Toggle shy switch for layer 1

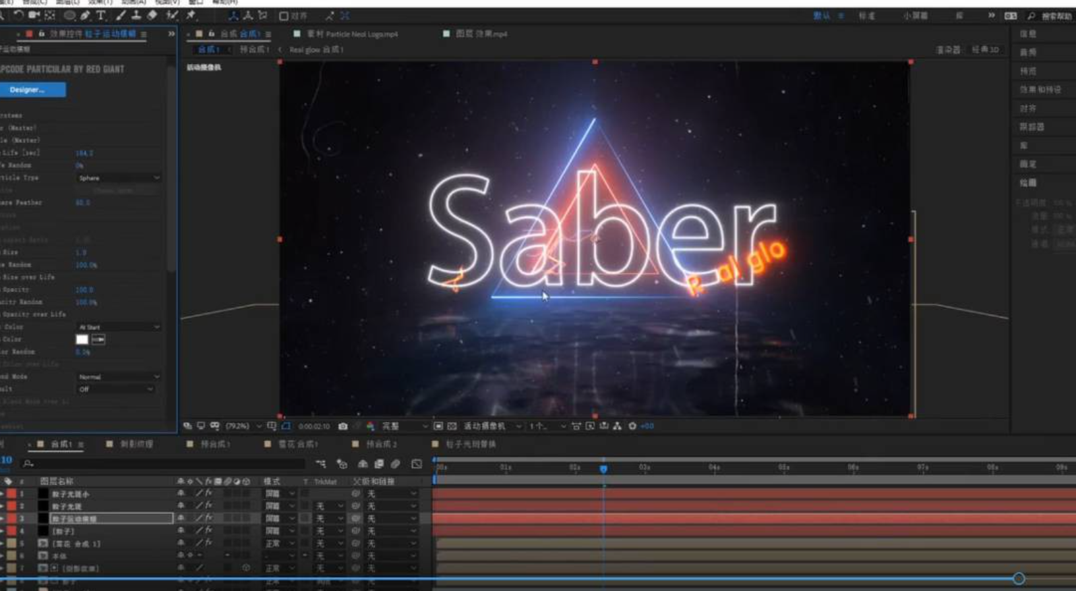point(181,494)
